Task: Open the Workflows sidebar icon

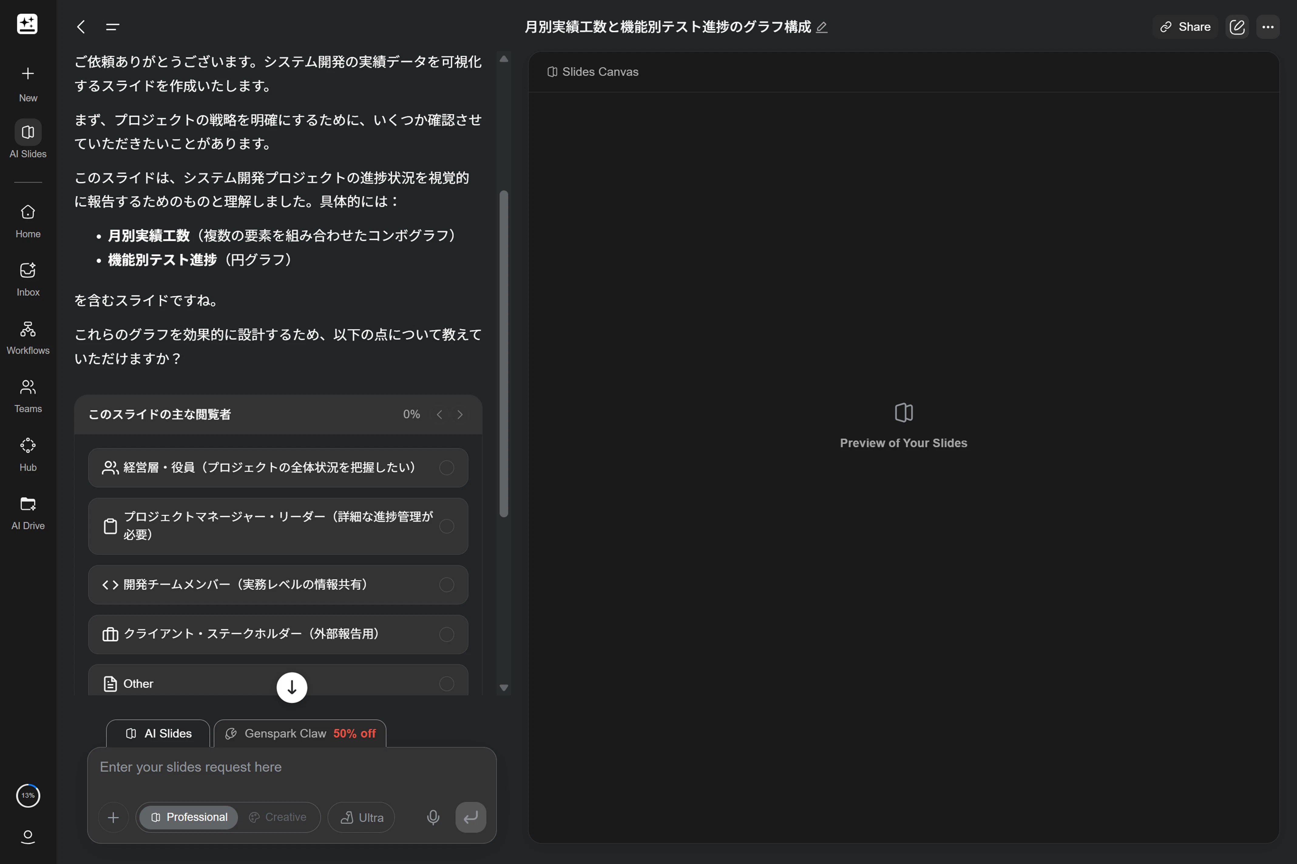Action: [x=28, y=337]
